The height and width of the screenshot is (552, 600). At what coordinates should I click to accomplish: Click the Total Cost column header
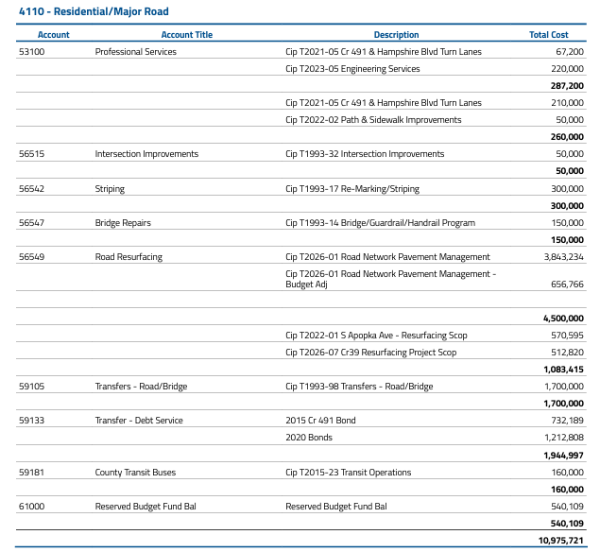[548, 35]
